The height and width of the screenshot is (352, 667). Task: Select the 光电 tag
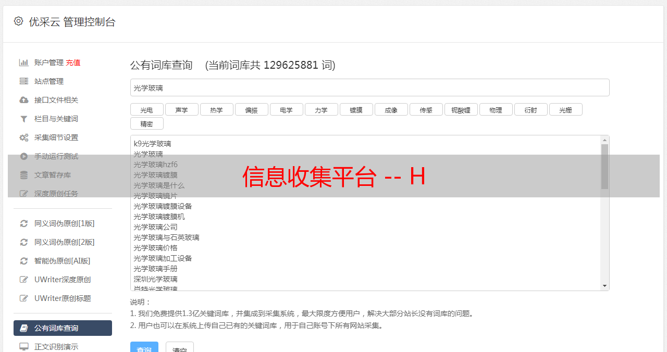146,109
